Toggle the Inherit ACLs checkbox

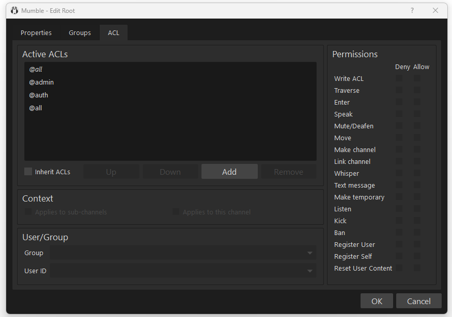pos(28,172)
